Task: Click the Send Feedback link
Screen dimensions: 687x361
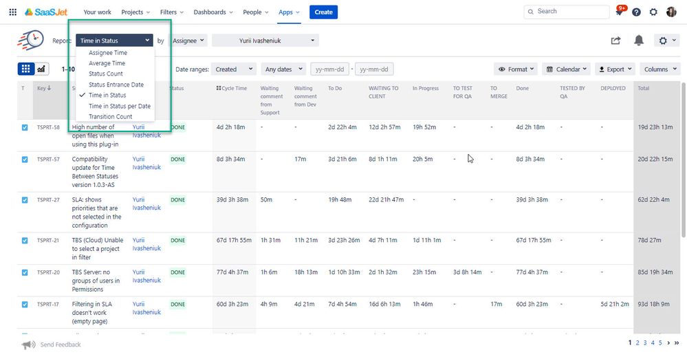Action: click(61, 344)
